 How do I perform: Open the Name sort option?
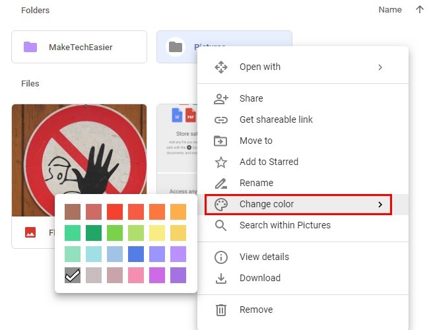(x=389, y=10)
